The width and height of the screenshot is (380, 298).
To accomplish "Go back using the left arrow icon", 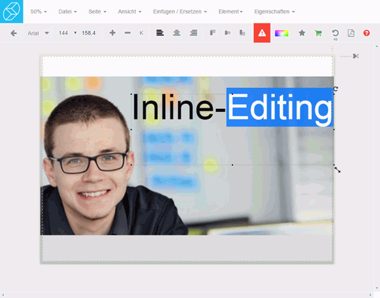I will coord(13,33).
